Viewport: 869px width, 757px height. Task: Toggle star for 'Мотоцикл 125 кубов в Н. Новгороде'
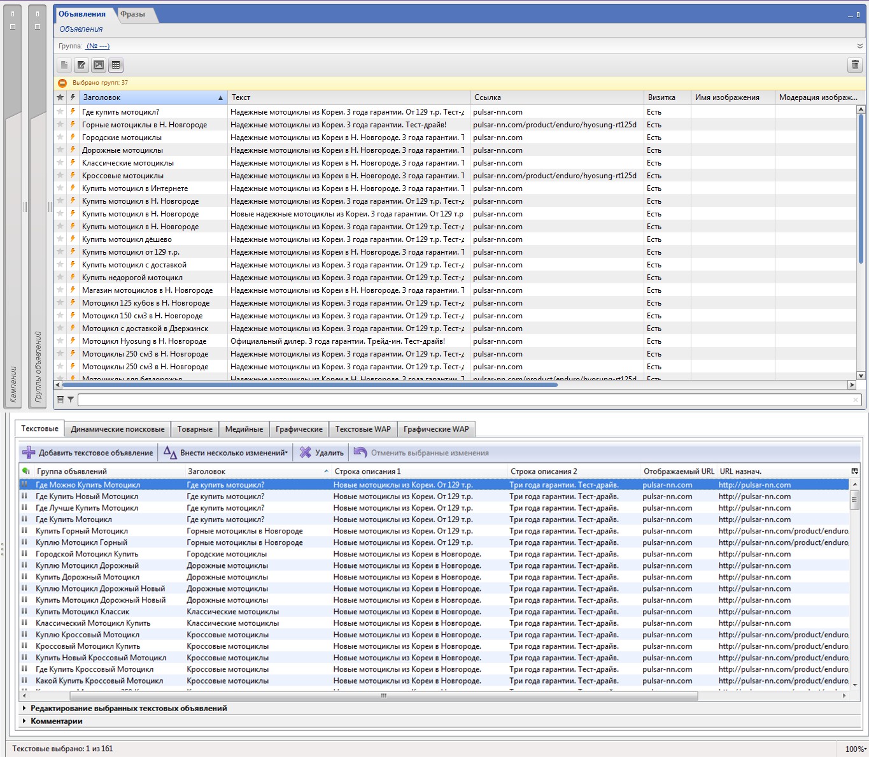(60, 303)
